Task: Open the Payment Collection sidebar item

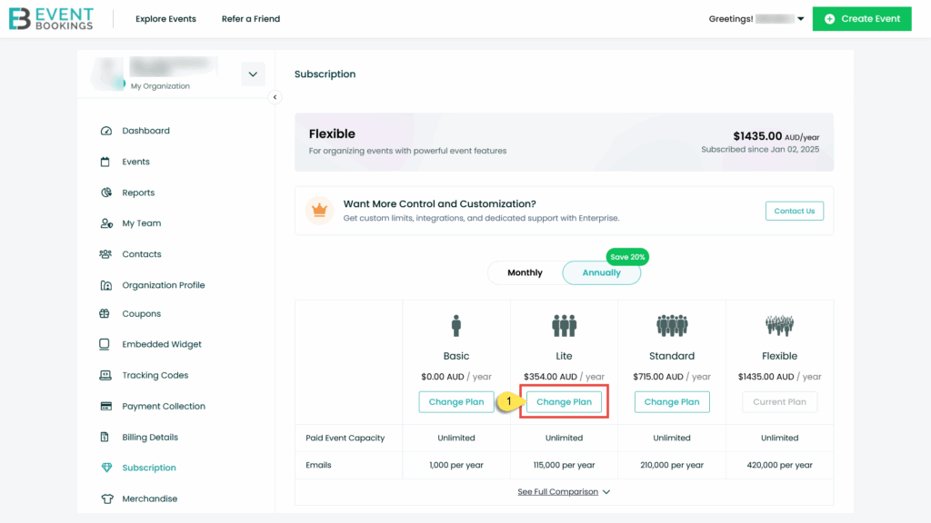Action: coord(164,406)
